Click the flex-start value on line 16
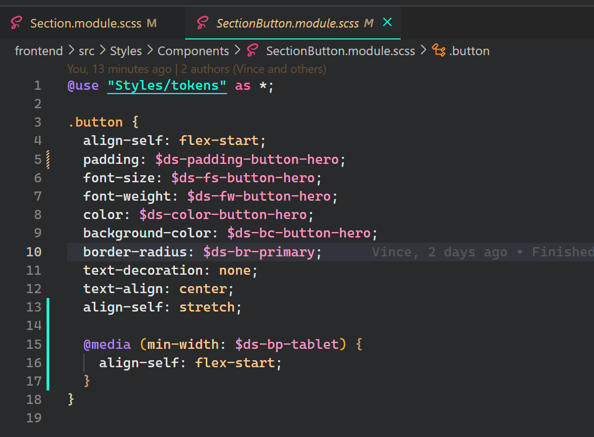Screen dimensions: 594x437 tap(235, 363)
